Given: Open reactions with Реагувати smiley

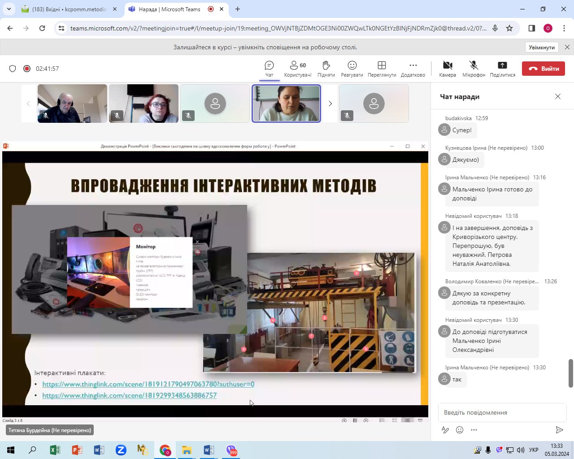Looking at the screenshot, I should (x=352, y=69).
